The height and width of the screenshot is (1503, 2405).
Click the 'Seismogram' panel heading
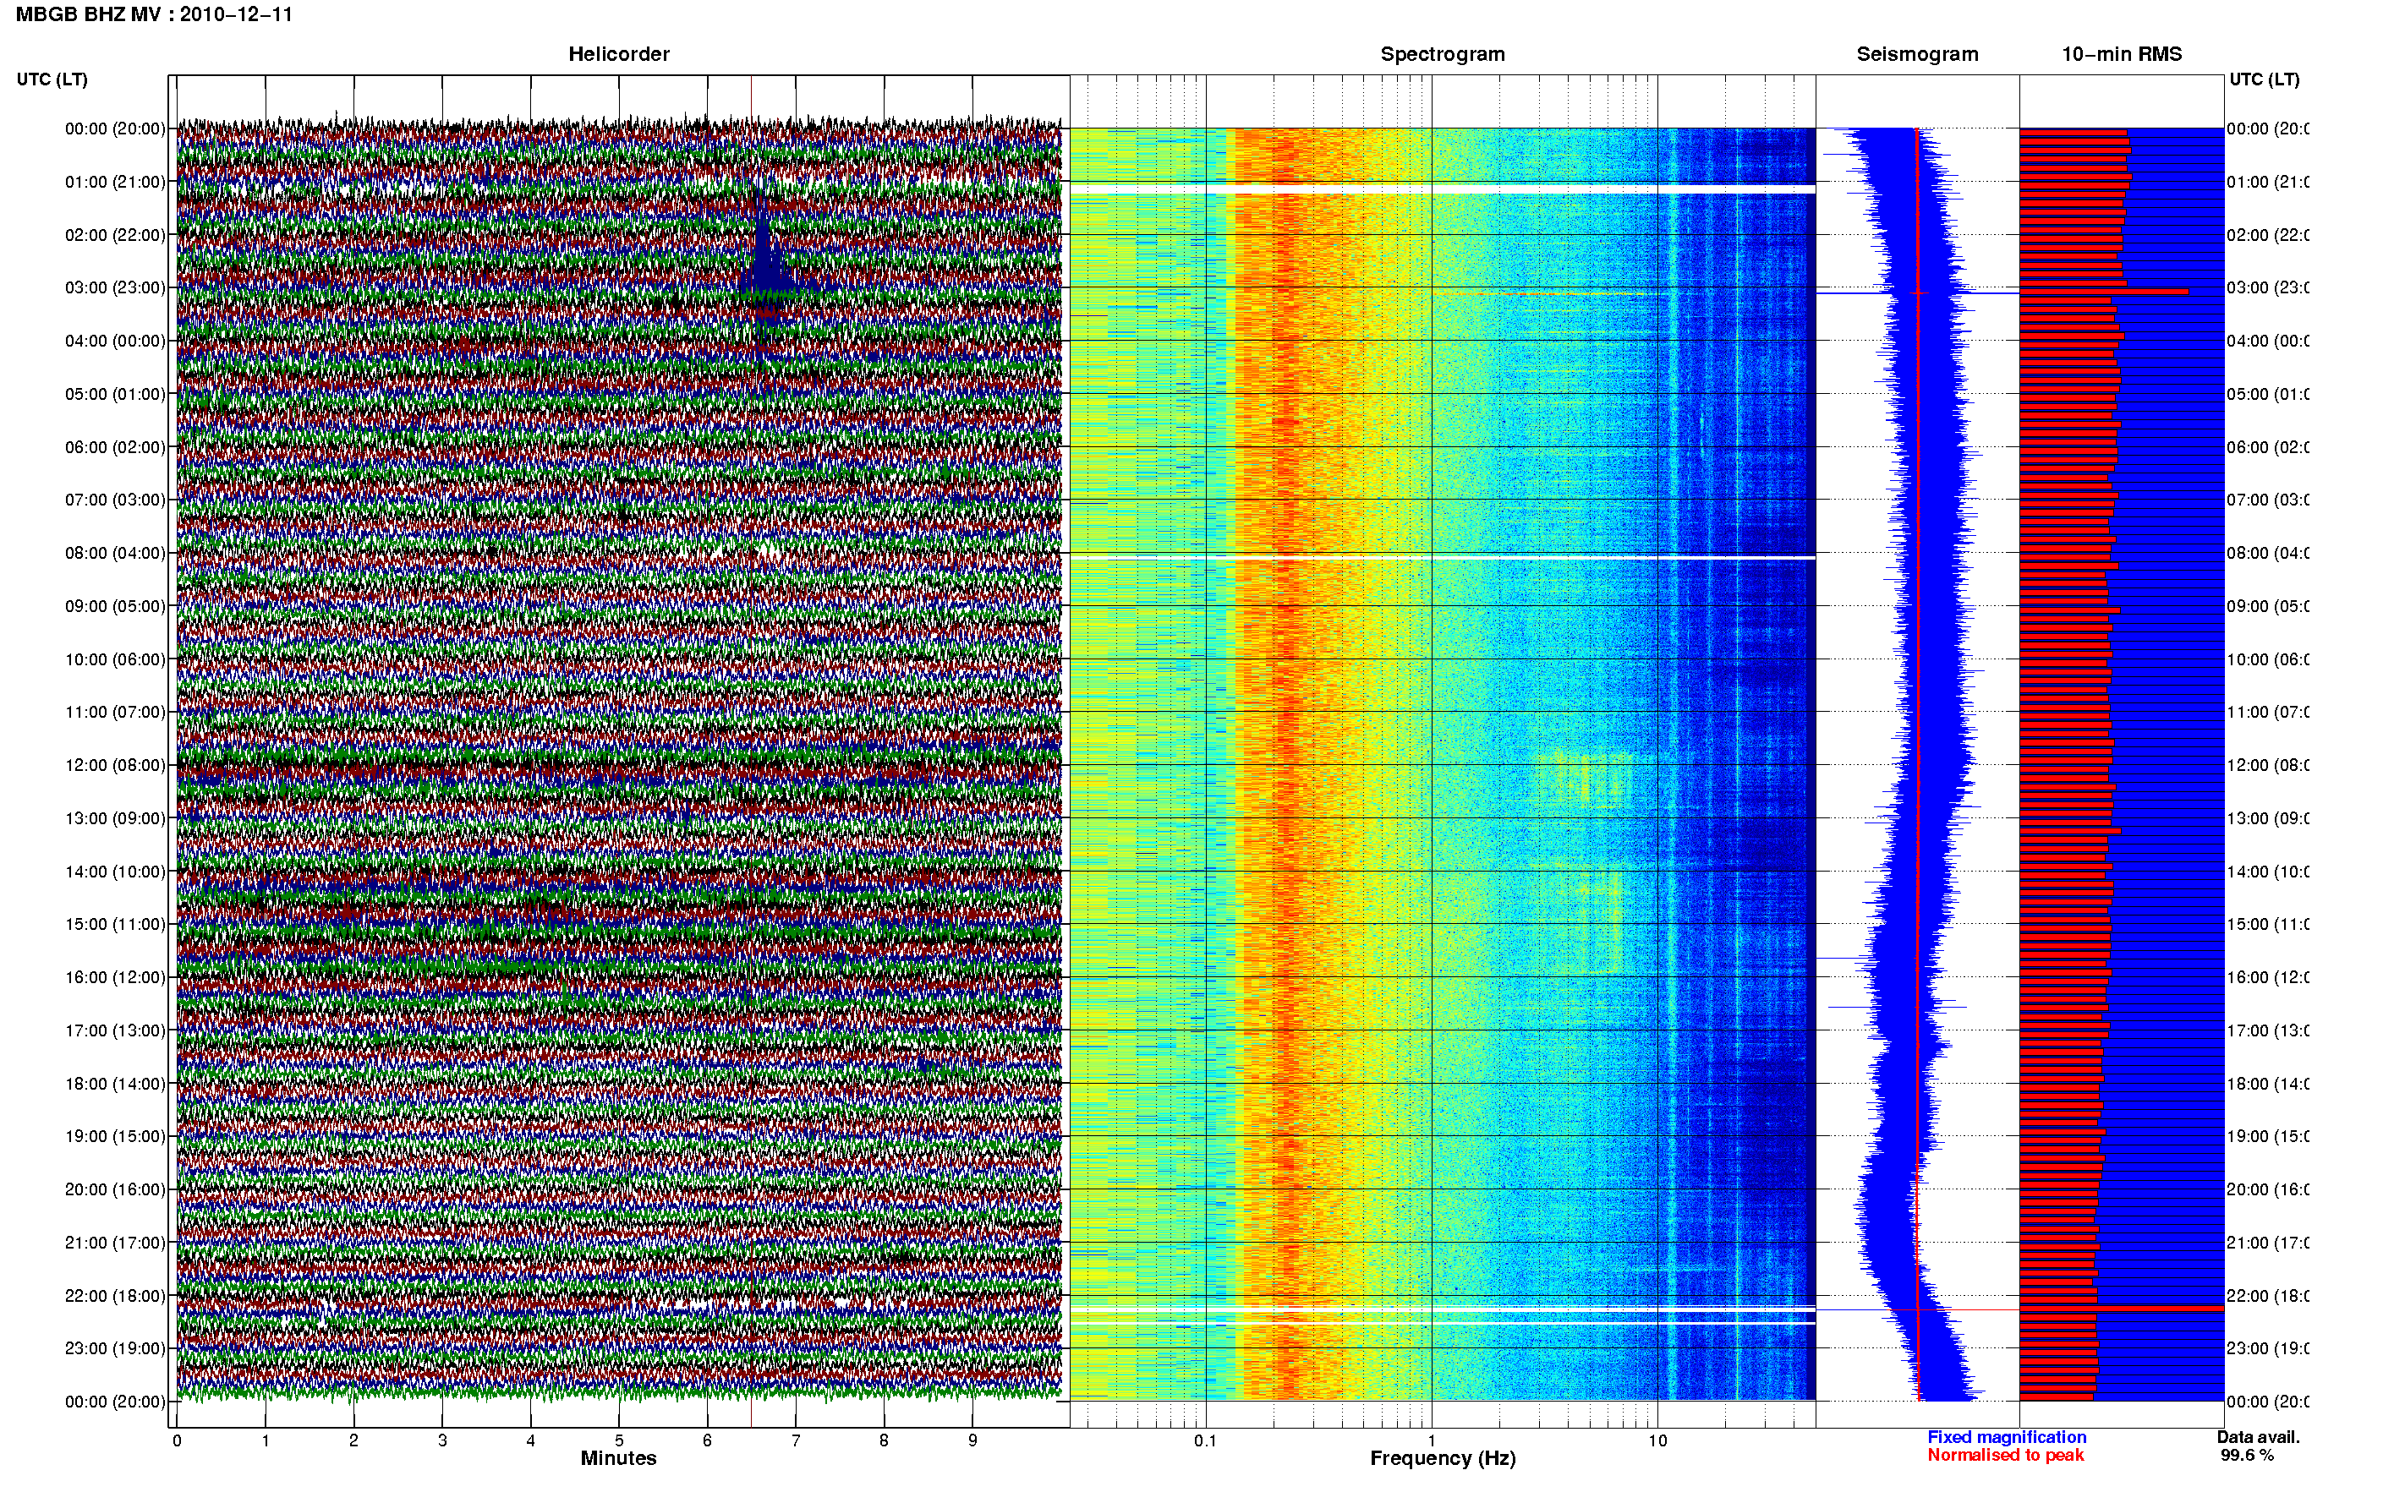tap(1918, 54)
